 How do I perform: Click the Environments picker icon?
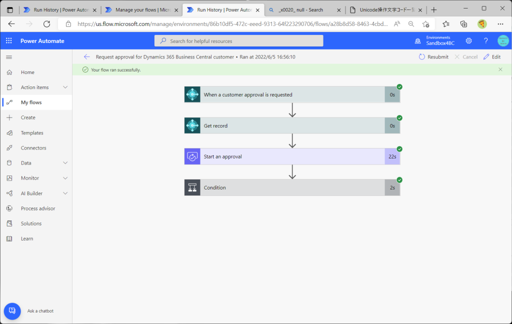click(417, 41)
